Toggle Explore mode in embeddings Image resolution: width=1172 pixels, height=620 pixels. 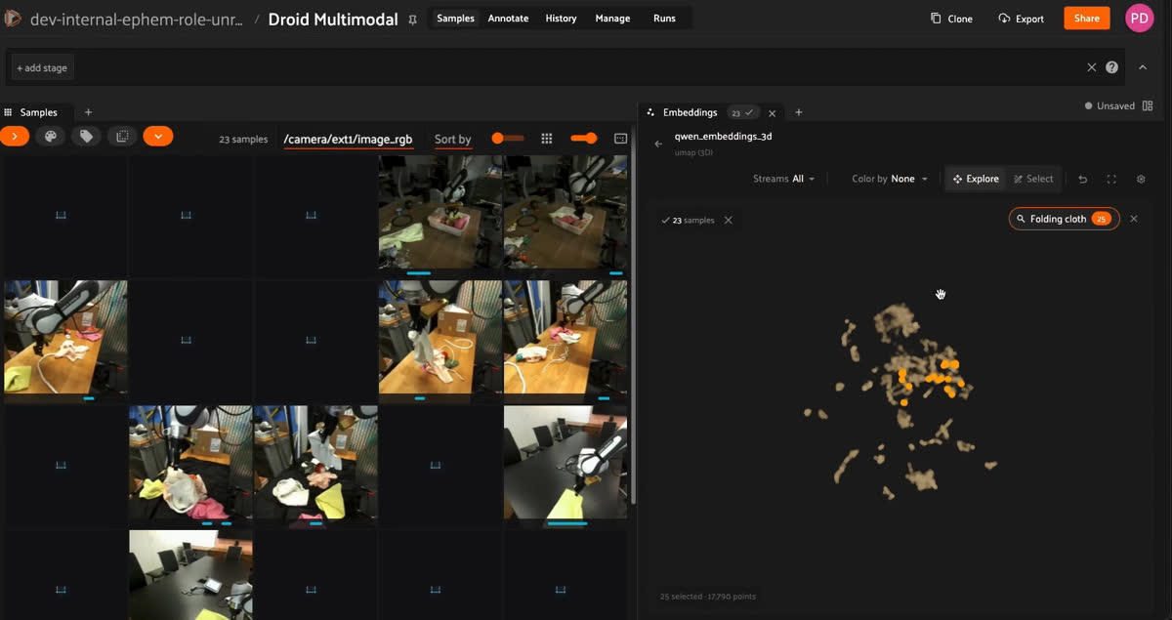[x=976, y=179]
